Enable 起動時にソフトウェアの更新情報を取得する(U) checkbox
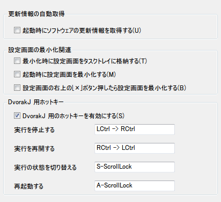221x202 pixels. (17, 30)
